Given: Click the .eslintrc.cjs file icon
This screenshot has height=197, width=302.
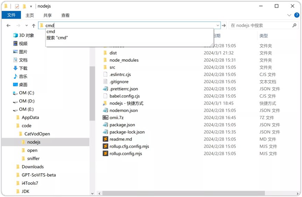Looking at the screenshot, I should click(x=105, y=74).
